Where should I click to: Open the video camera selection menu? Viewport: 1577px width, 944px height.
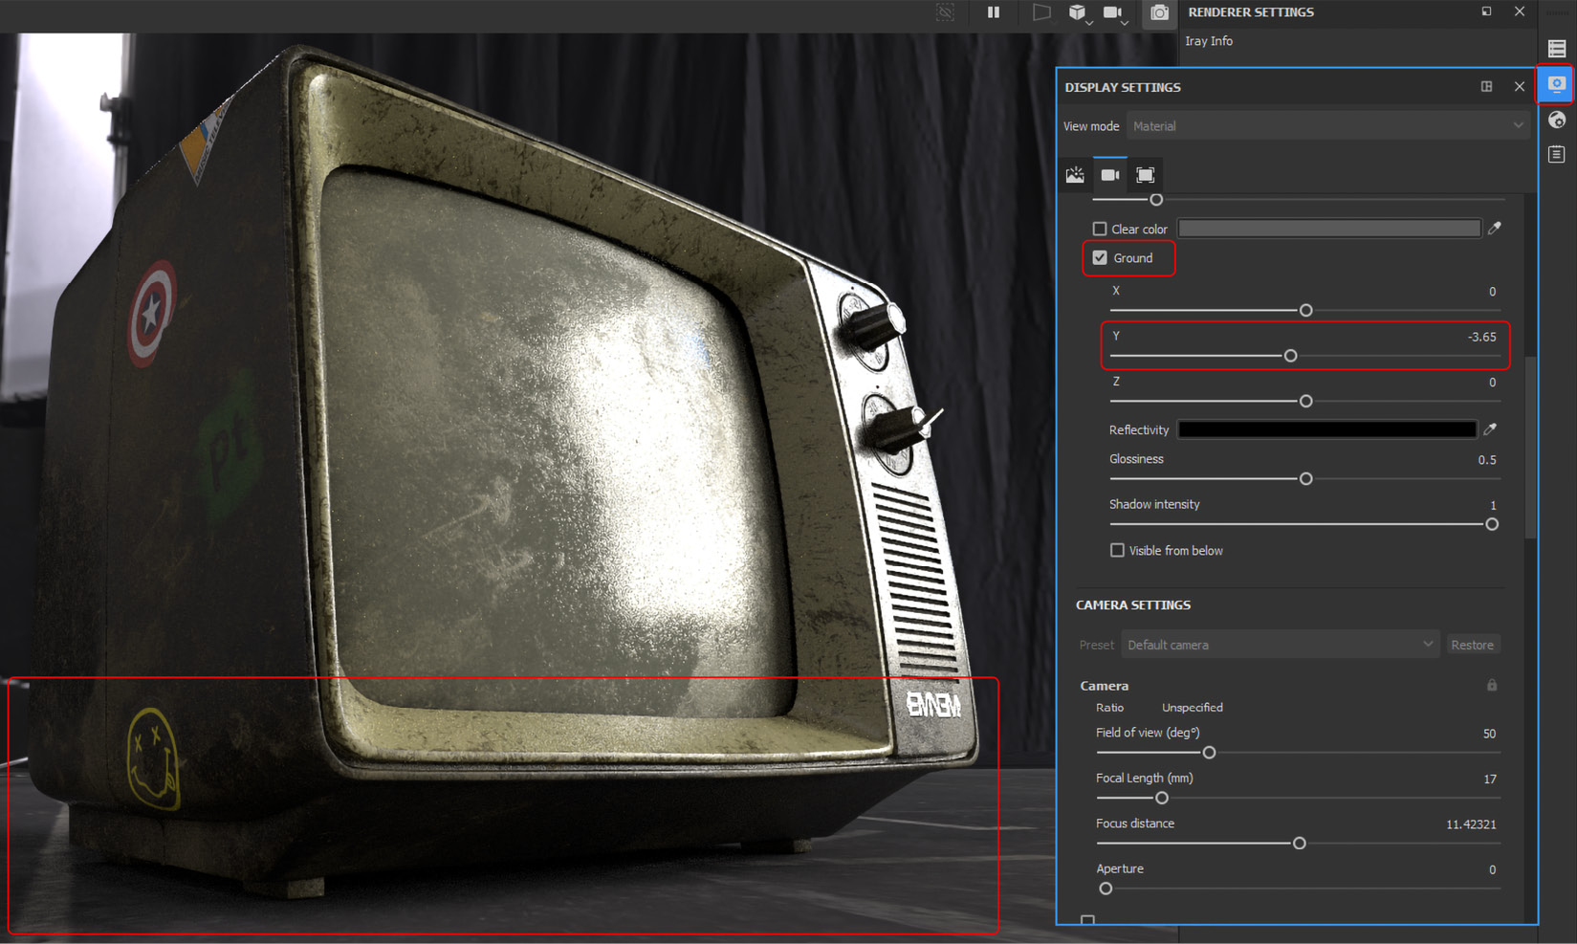point(1115,12)
